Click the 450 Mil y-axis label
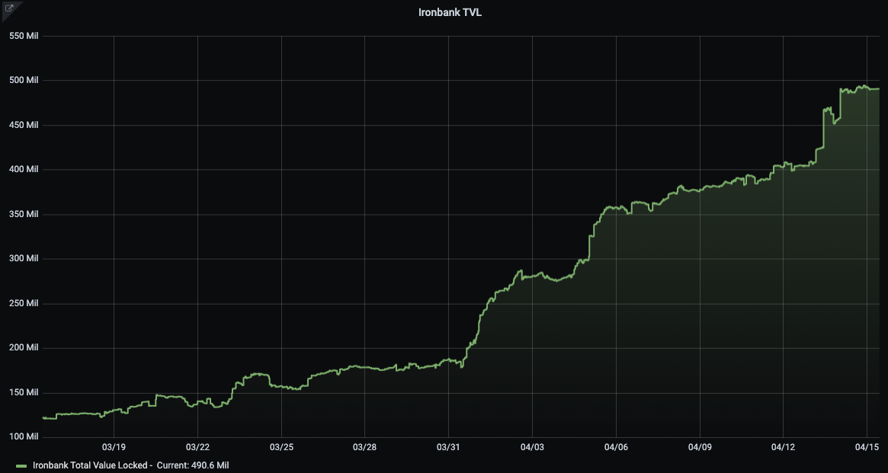This screenshot has height=473, width=888. pyautogui.click(x=24, y=125)
